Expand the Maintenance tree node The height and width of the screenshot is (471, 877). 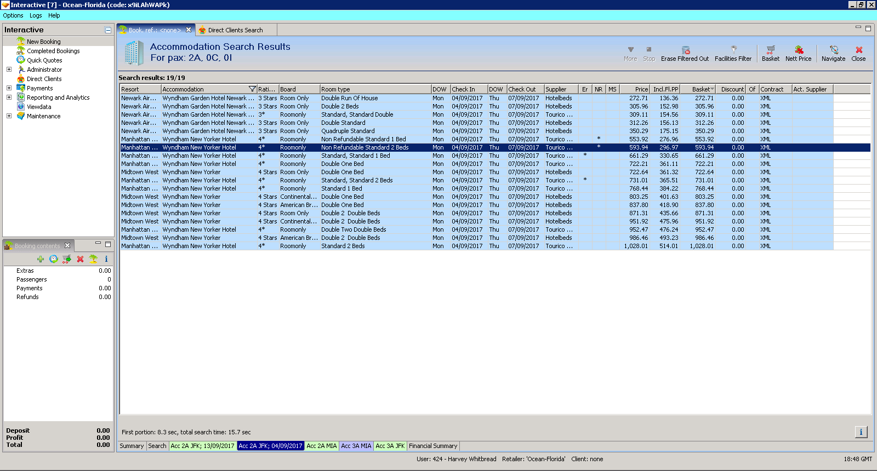pyautogui.click(x=9, y=116)
